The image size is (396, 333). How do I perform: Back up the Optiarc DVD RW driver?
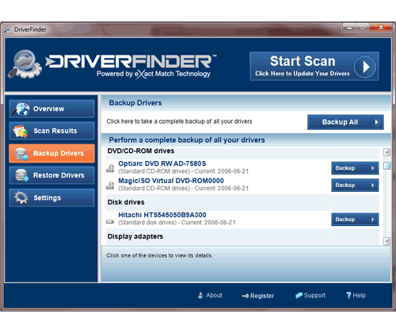tap(355, 168)
